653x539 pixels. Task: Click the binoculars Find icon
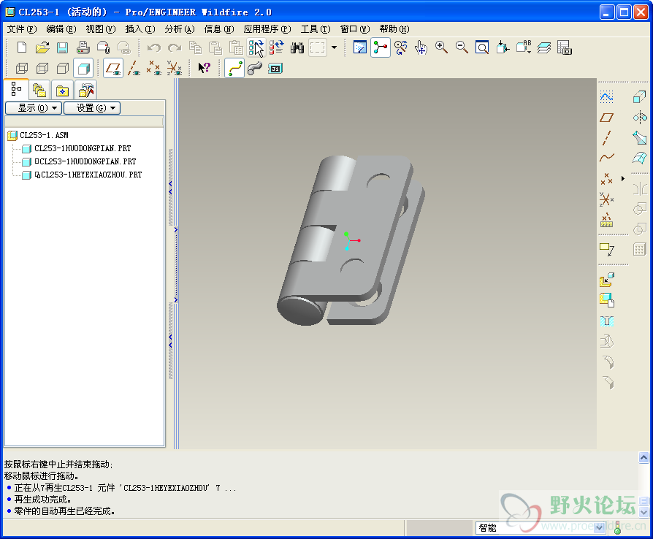[x=297, y=47]
